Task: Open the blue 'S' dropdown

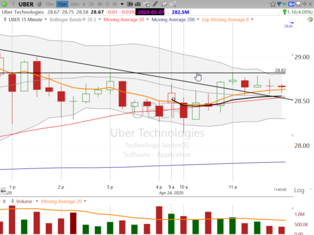Action: [291, 4]
